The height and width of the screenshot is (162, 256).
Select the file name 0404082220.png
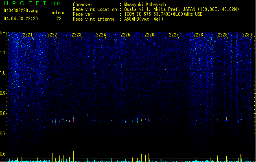(21, 11)
